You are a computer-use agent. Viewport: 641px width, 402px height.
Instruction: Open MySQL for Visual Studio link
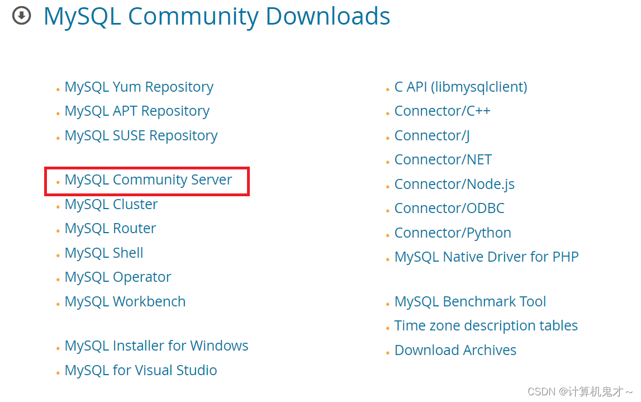coord(141,371)
